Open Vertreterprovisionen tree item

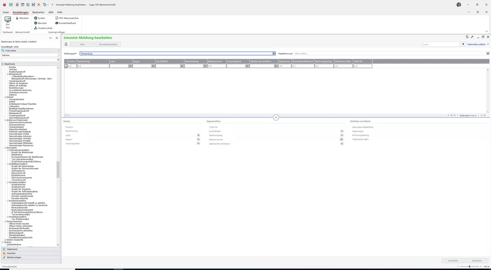[x=18, y=92]
